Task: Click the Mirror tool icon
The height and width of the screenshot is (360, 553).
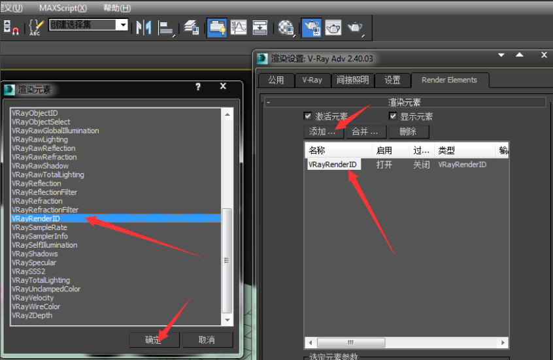Action: click(144, 27)
